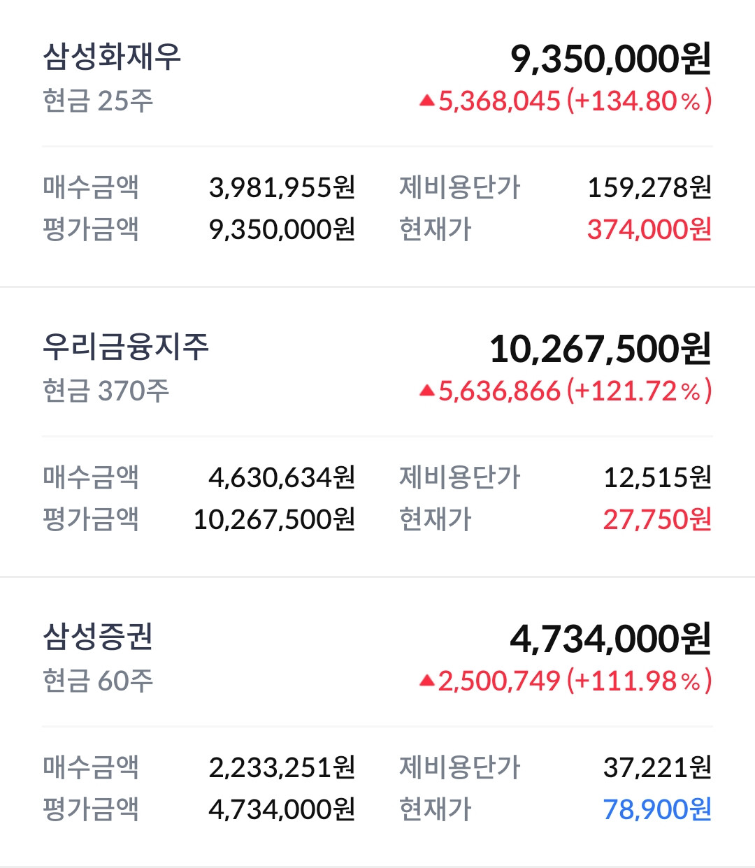The height and width of the screenshot is (868, 755).
Task: Tap the bold 4,734,000원 total for 삼성증권
Action: pyautogui.click(x=610, y=639)
